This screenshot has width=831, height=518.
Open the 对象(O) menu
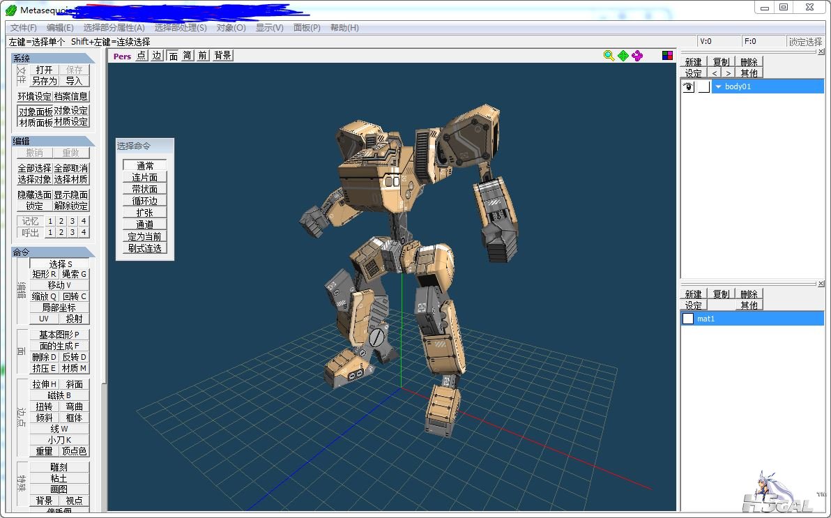click(231, 28)
